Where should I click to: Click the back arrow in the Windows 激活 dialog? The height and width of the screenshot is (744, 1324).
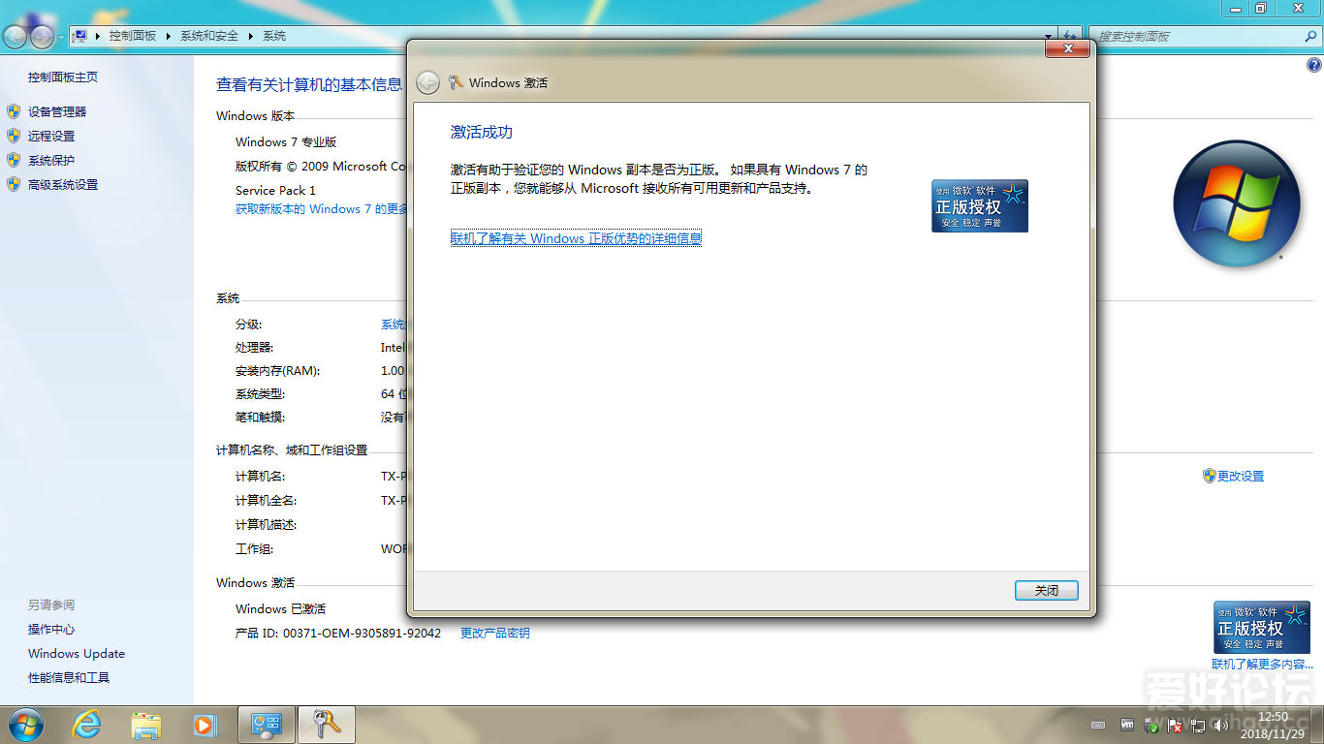(x=427, y=83)
